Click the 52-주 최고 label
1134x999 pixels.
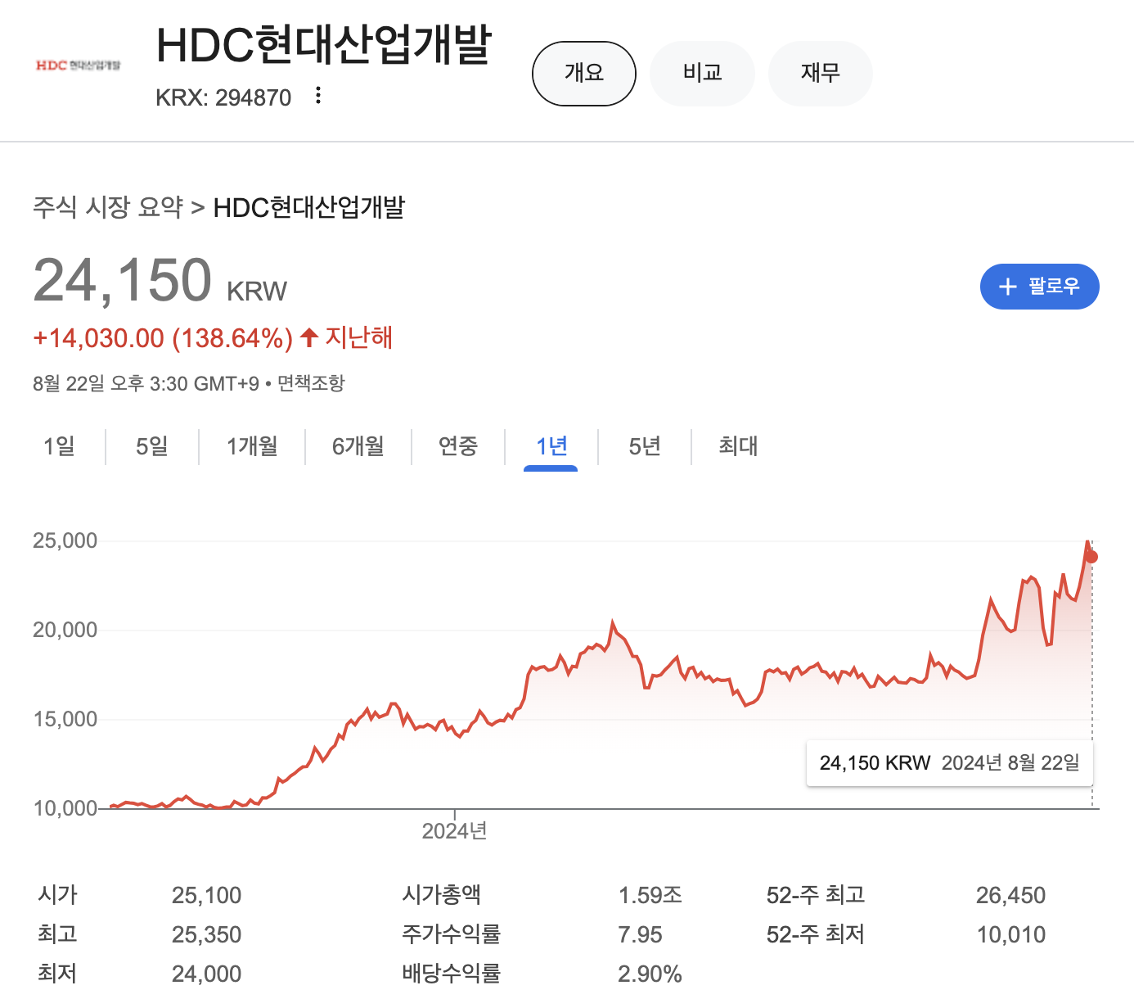coord(816,895)
